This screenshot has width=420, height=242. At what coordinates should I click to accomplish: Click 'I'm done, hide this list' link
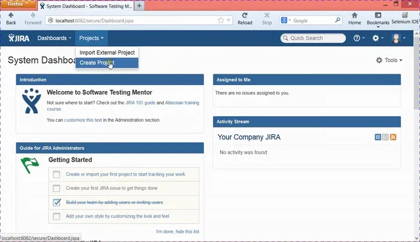pos(177,231)
